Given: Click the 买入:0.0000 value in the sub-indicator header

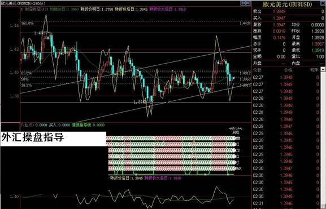Looking at the screenshot, I should pyautogui.click(x=59, y=125).
